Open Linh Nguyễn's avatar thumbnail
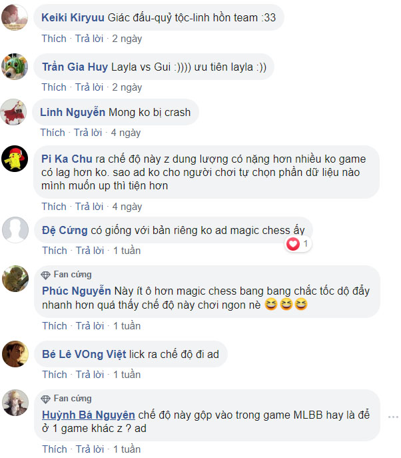This screenshot has width=401, height=458. pos(13,112)
